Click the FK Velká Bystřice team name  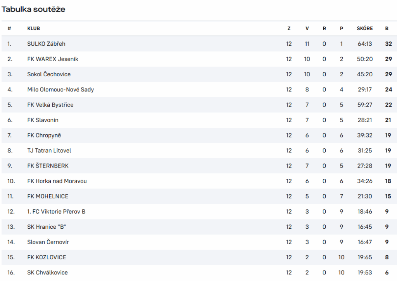tap(50, 105)
